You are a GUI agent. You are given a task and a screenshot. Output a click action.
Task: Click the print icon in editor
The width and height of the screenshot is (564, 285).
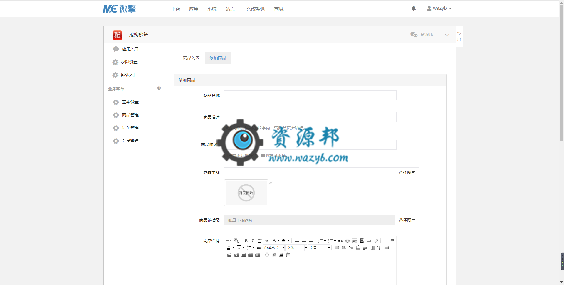tap(281, 255)
